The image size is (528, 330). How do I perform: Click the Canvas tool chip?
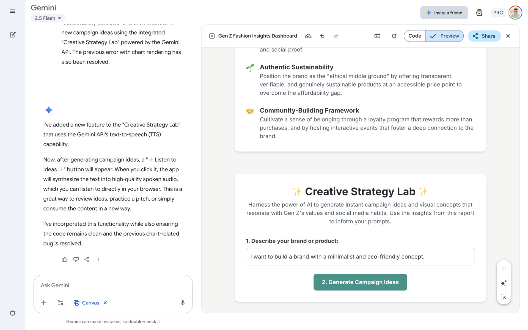pyautogui.click(x=86, y=303)
